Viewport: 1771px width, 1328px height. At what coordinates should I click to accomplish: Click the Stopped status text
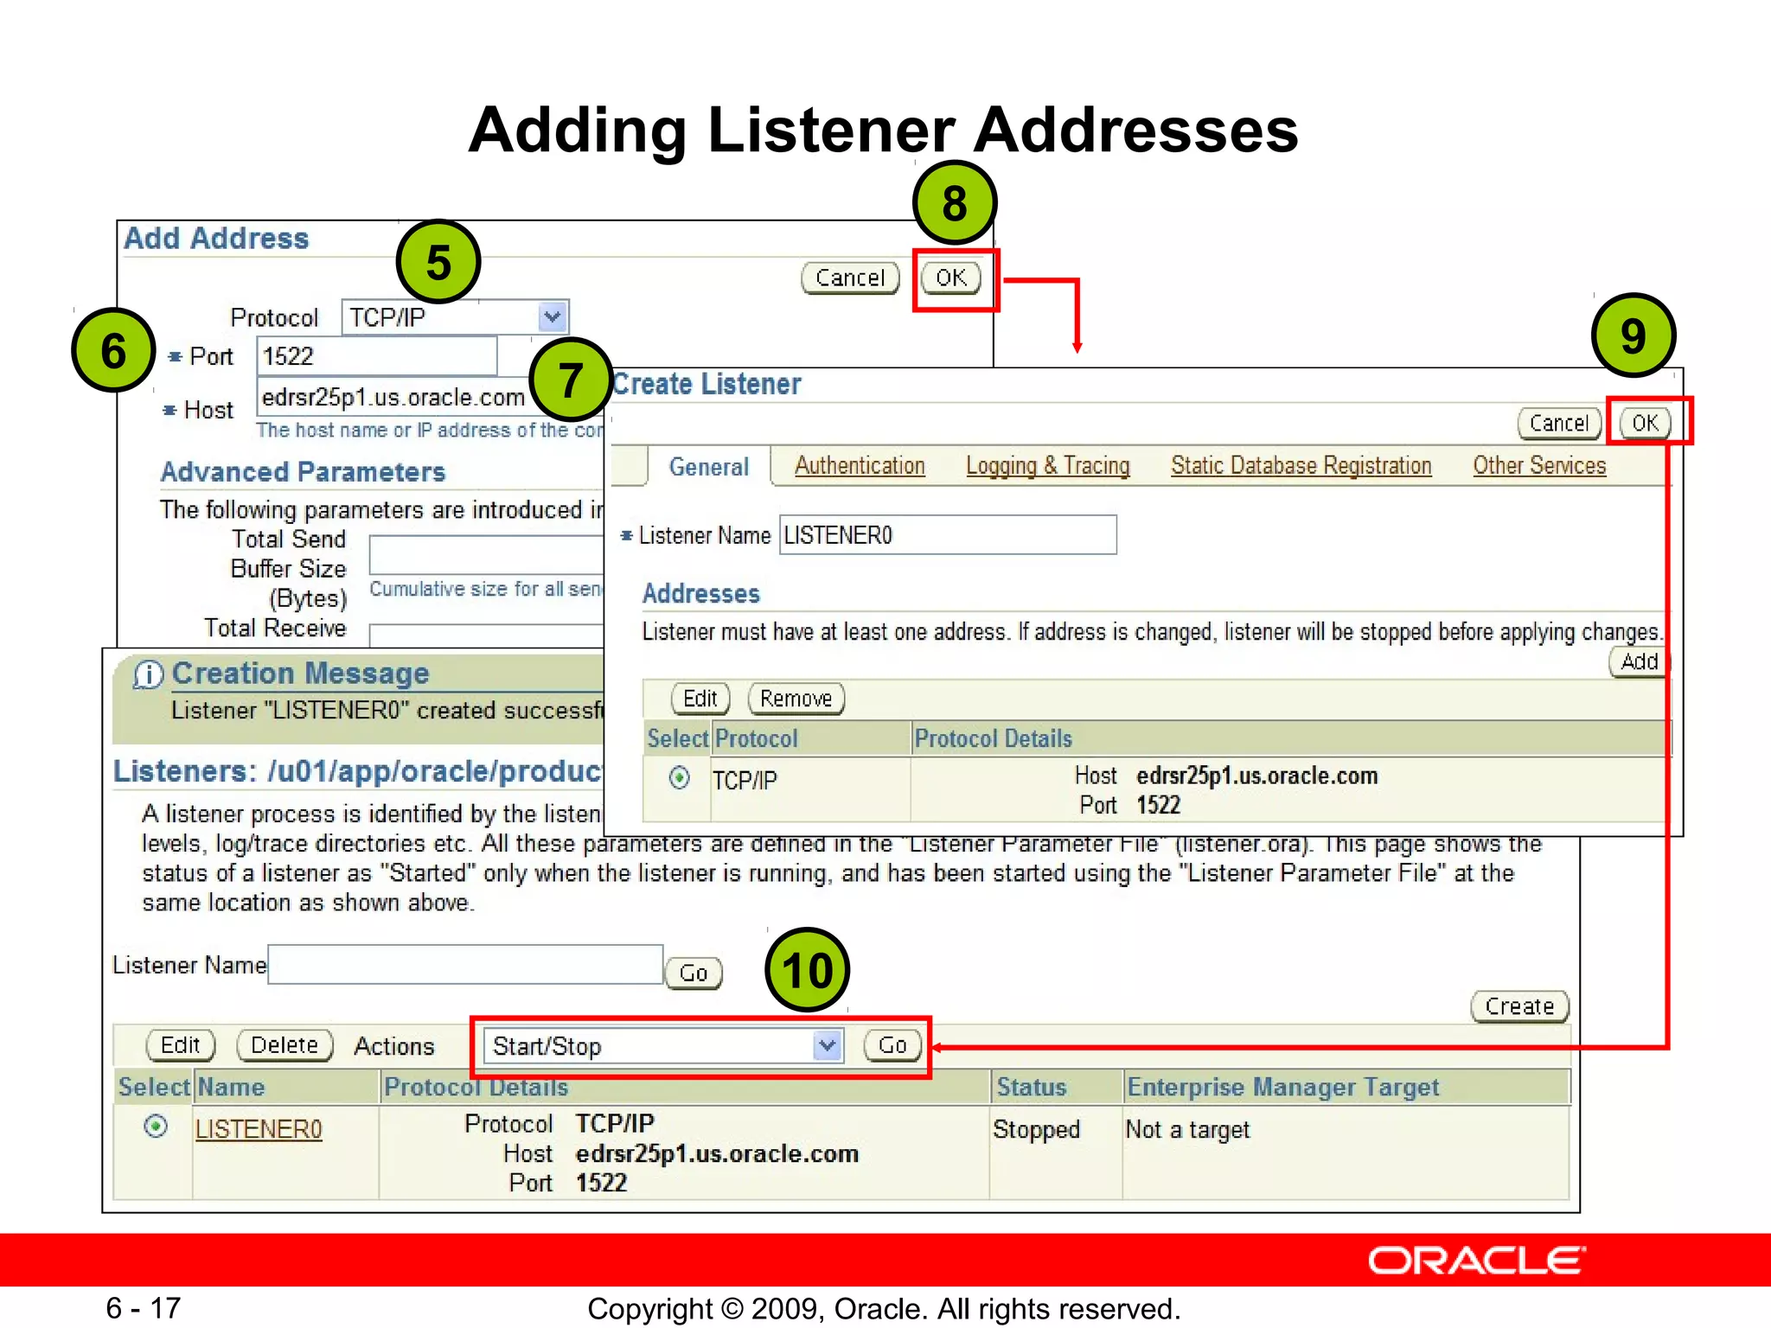tap(1036, 1129)
